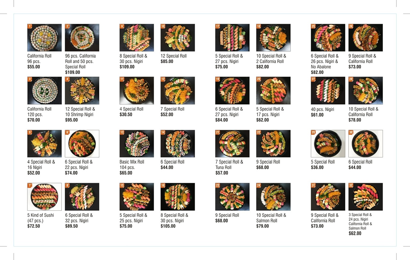The image size is (410, 260).
Task: Select the California Roll 96 pcs. platter photo
Action: 45,38
